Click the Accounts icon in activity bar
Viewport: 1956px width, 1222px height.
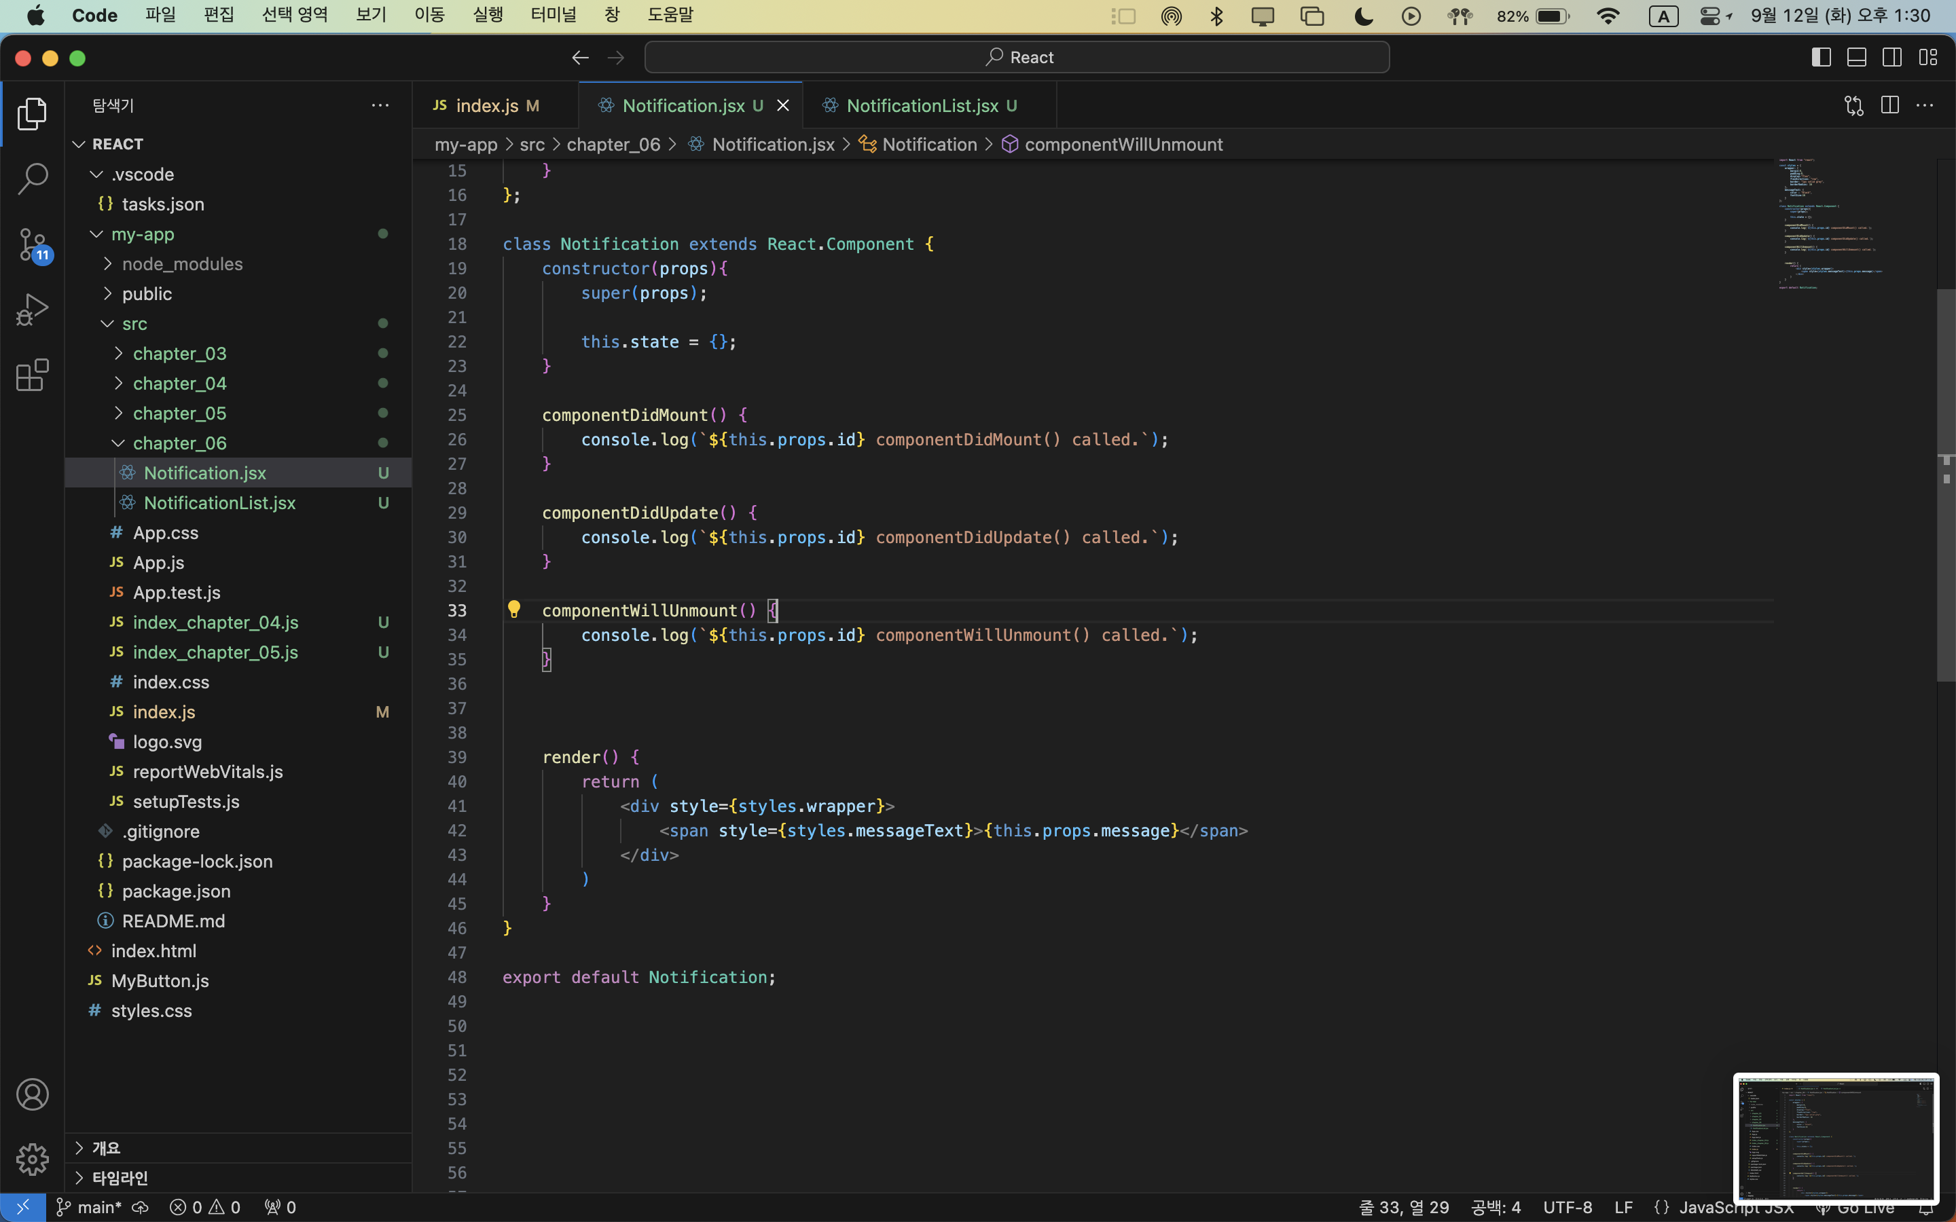[x=33, y=1094]
